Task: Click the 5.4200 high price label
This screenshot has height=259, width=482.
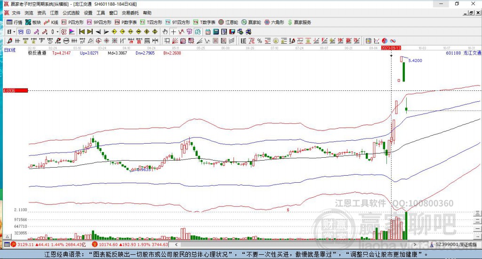Action: 415,60
